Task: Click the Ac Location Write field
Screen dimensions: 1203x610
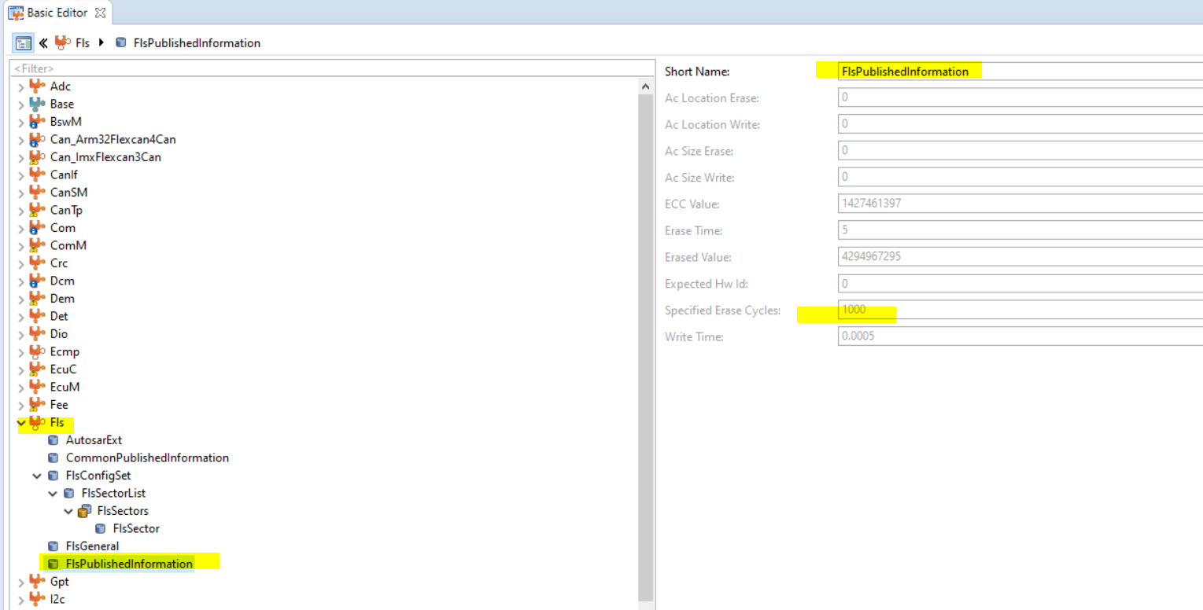Action: pos(1020,123)
